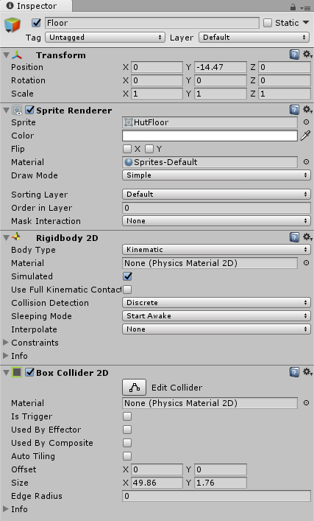The image size is (314, 521).
Task: Pick color with eyedropper icon
Action: pos(305,136)
